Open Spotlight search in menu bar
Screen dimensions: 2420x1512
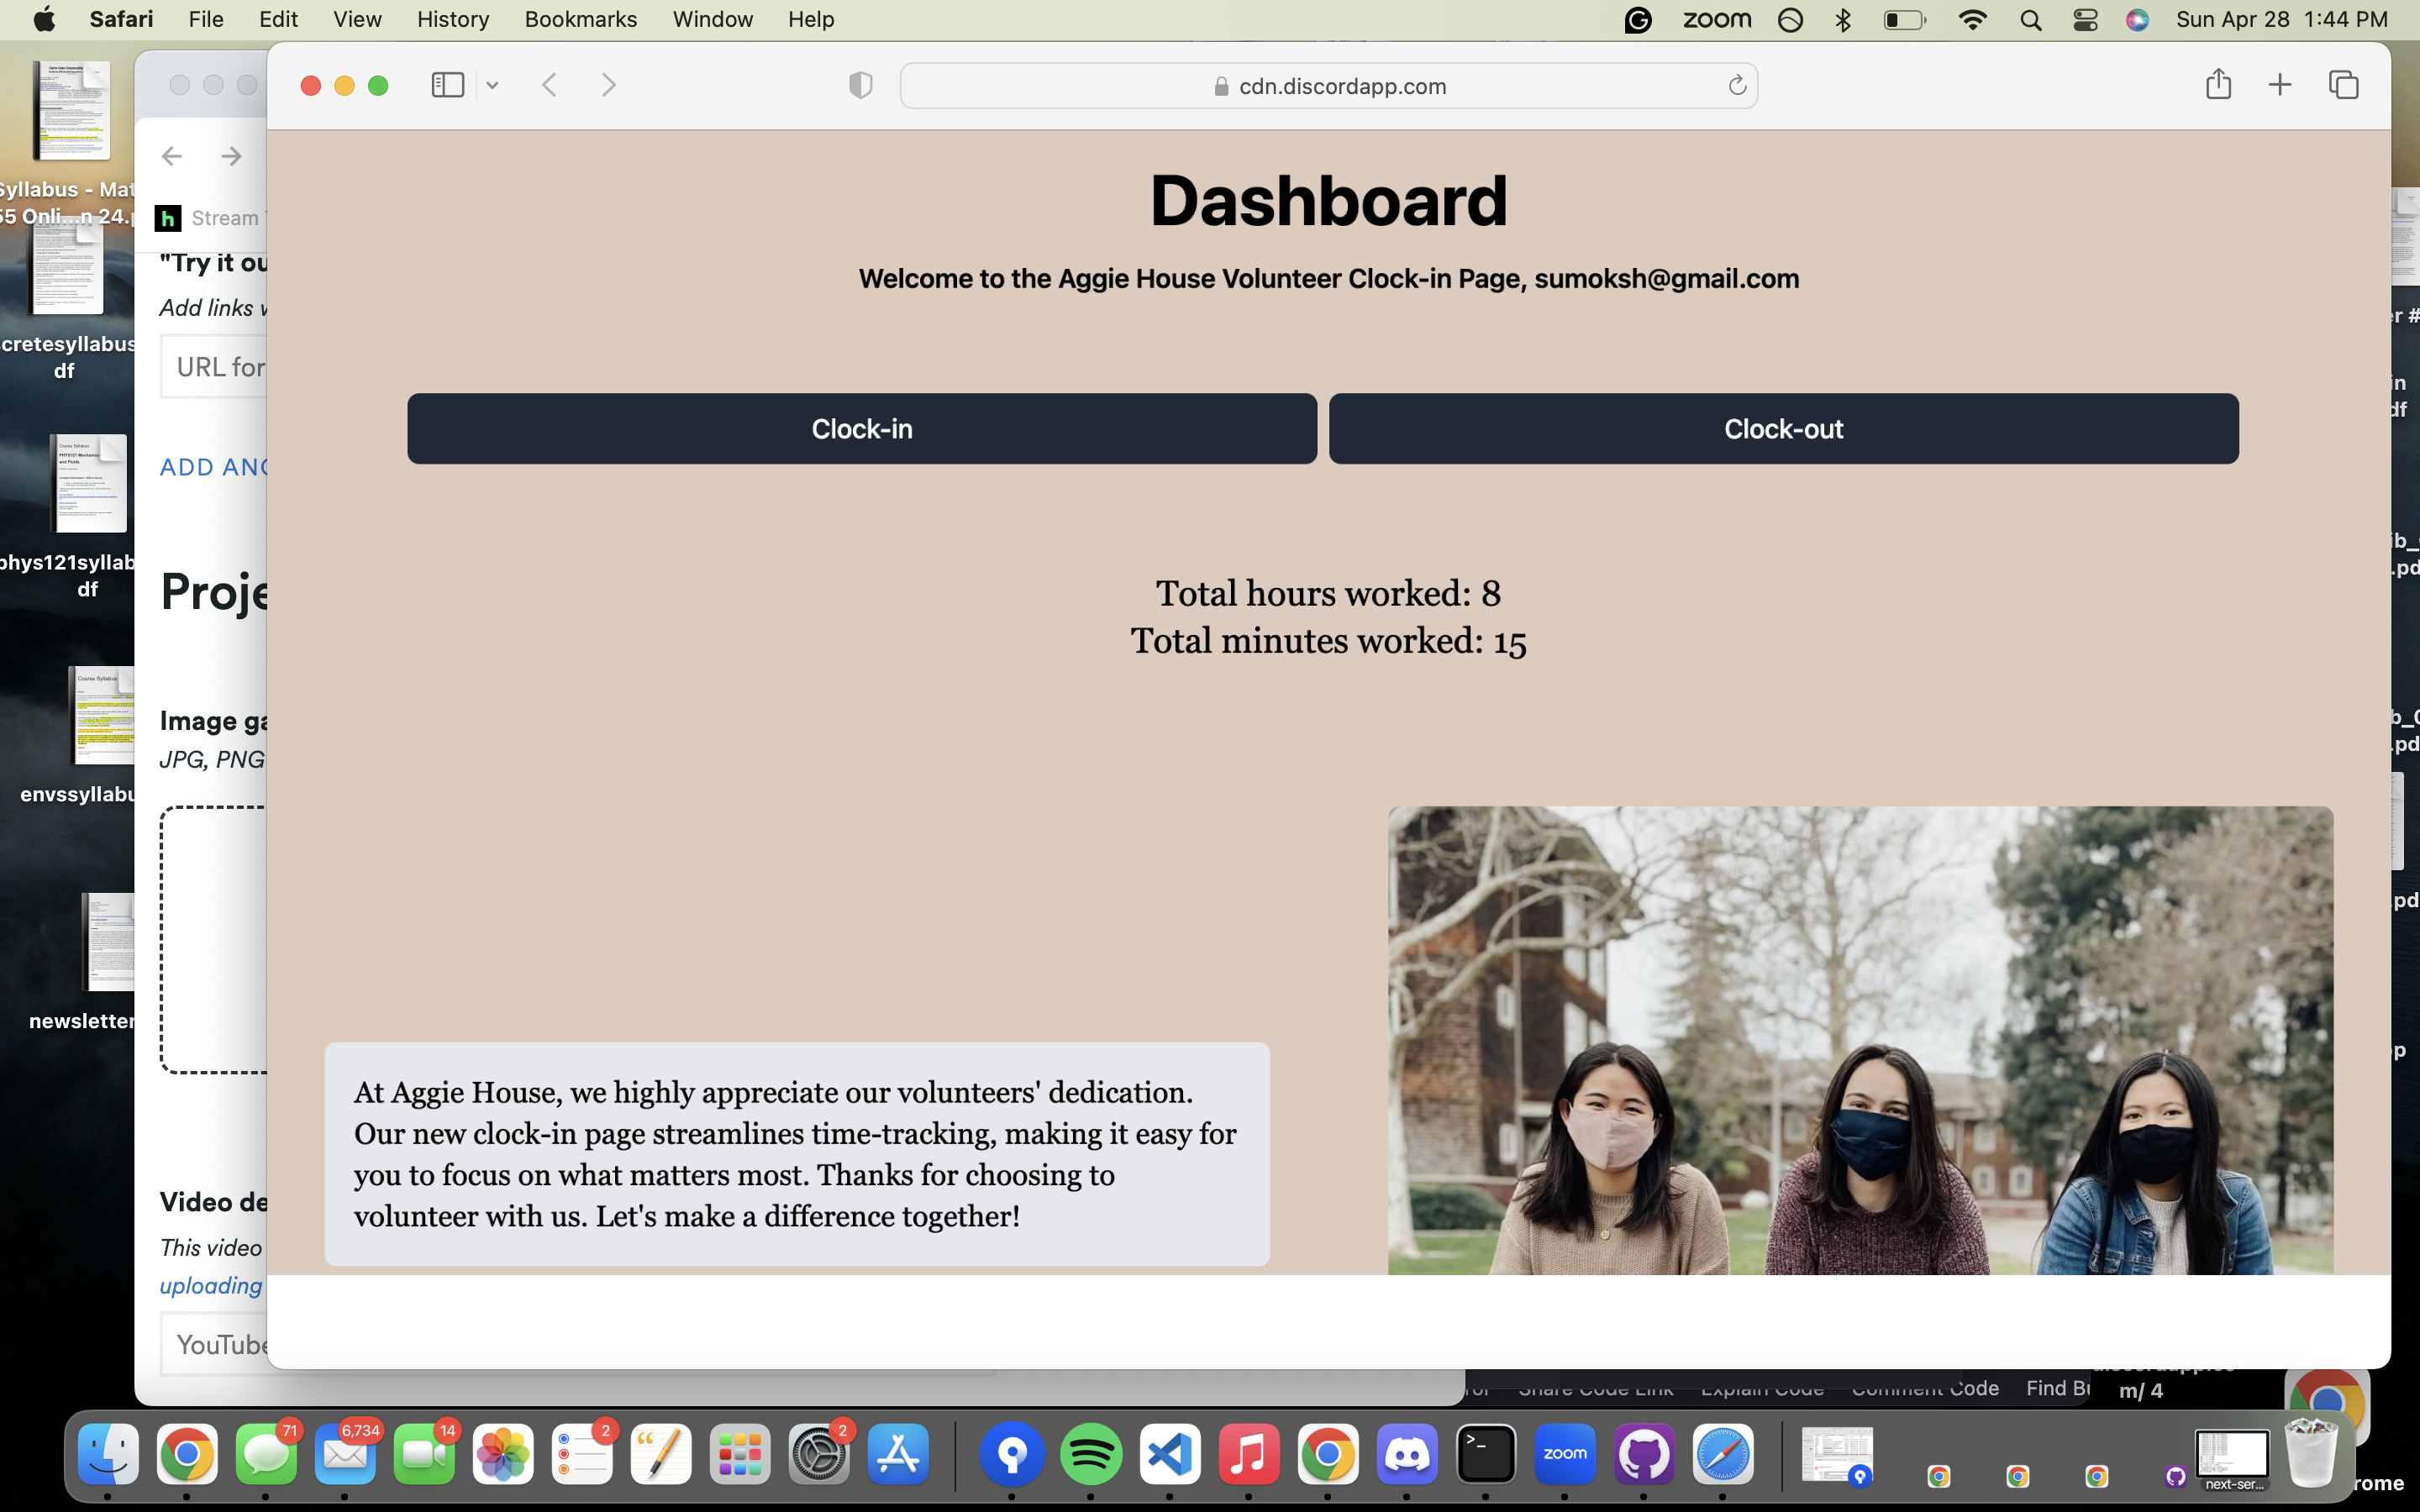tap(2030, 20)
